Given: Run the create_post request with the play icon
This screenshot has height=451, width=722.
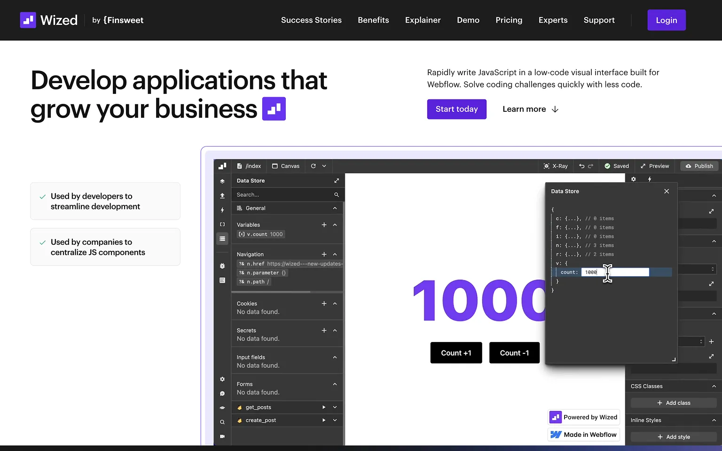Looking at the screenshot, I should (x=324, y=420).
